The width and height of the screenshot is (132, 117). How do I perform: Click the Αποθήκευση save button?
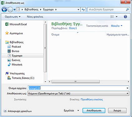tap(94, 110)
